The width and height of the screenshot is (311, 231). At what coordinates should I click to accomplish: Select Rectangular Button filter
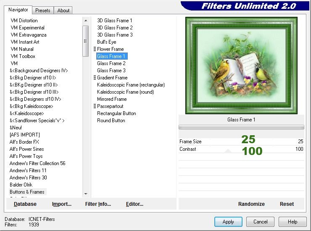[116, 113]
